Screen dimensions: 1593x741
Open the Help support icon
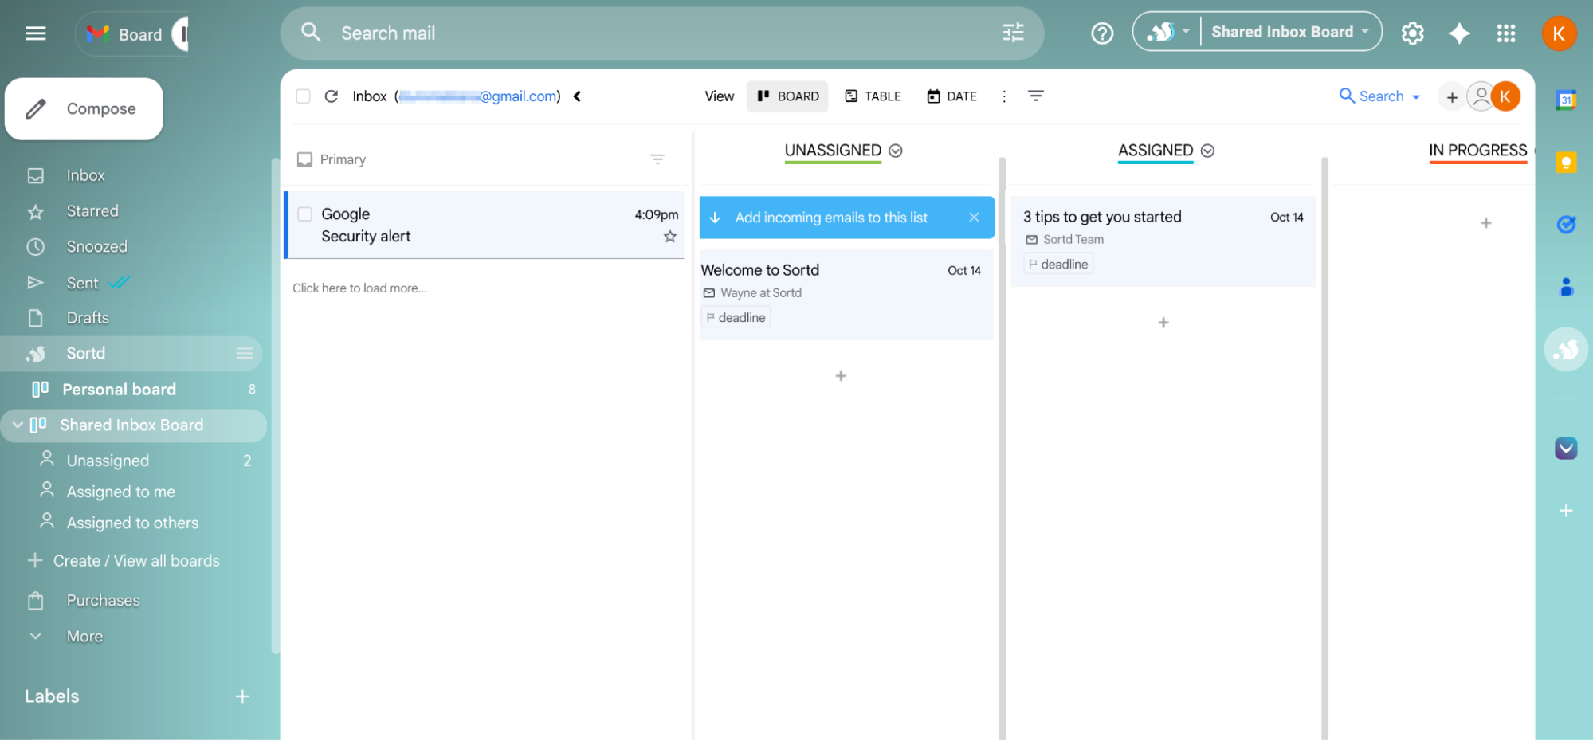(x=1102, y=33)
